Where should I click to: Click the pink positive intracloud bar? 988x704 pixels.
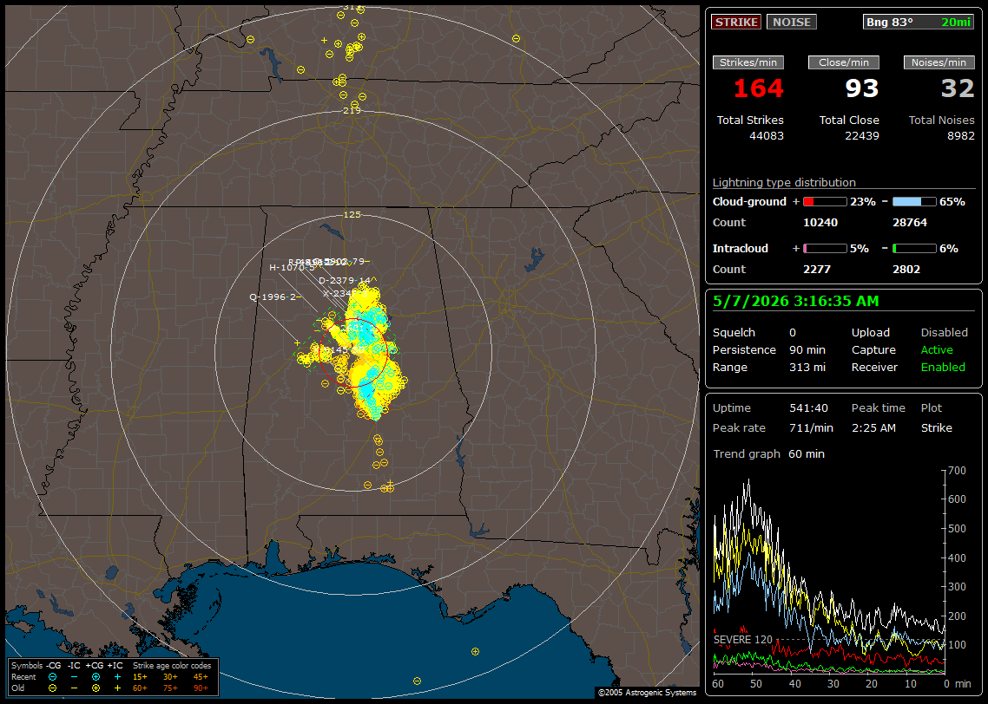[826, 249]
